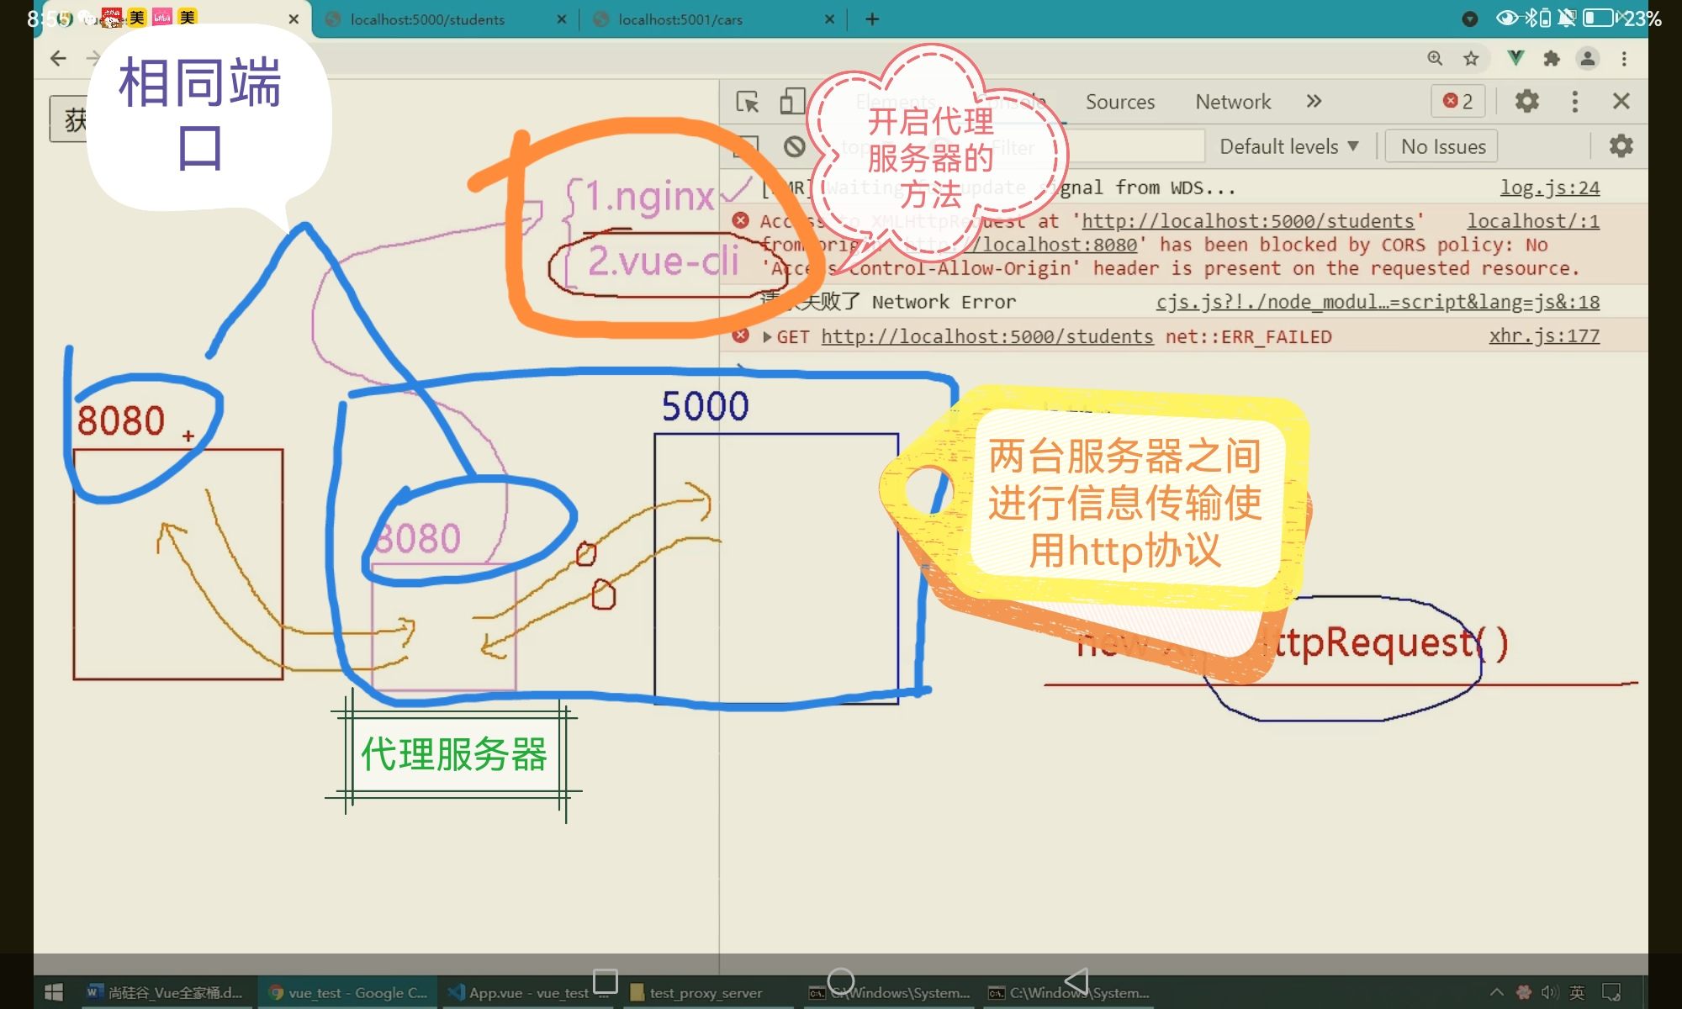Image resolution: width=1682 pixels, height=1009 pixels.
Task: Open the extensions puzzle icon
Action: pyautogui.click(x=1552, y=58)
